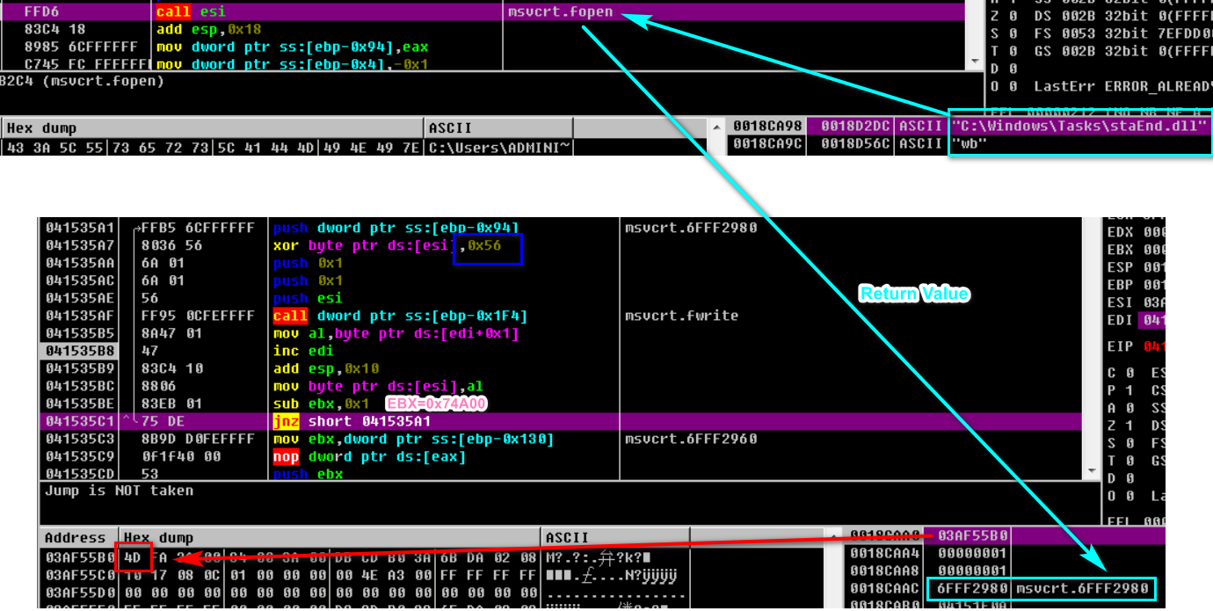Toggle the O overflow flag value

(x=1129, y=496)
